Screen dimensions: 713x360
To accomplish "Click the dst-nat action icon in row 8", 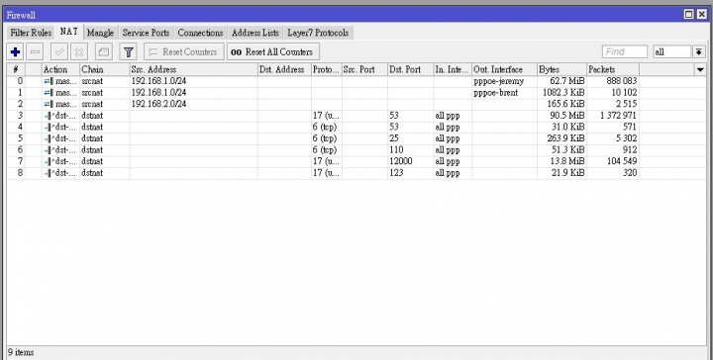I will click(x=49, y=173).
